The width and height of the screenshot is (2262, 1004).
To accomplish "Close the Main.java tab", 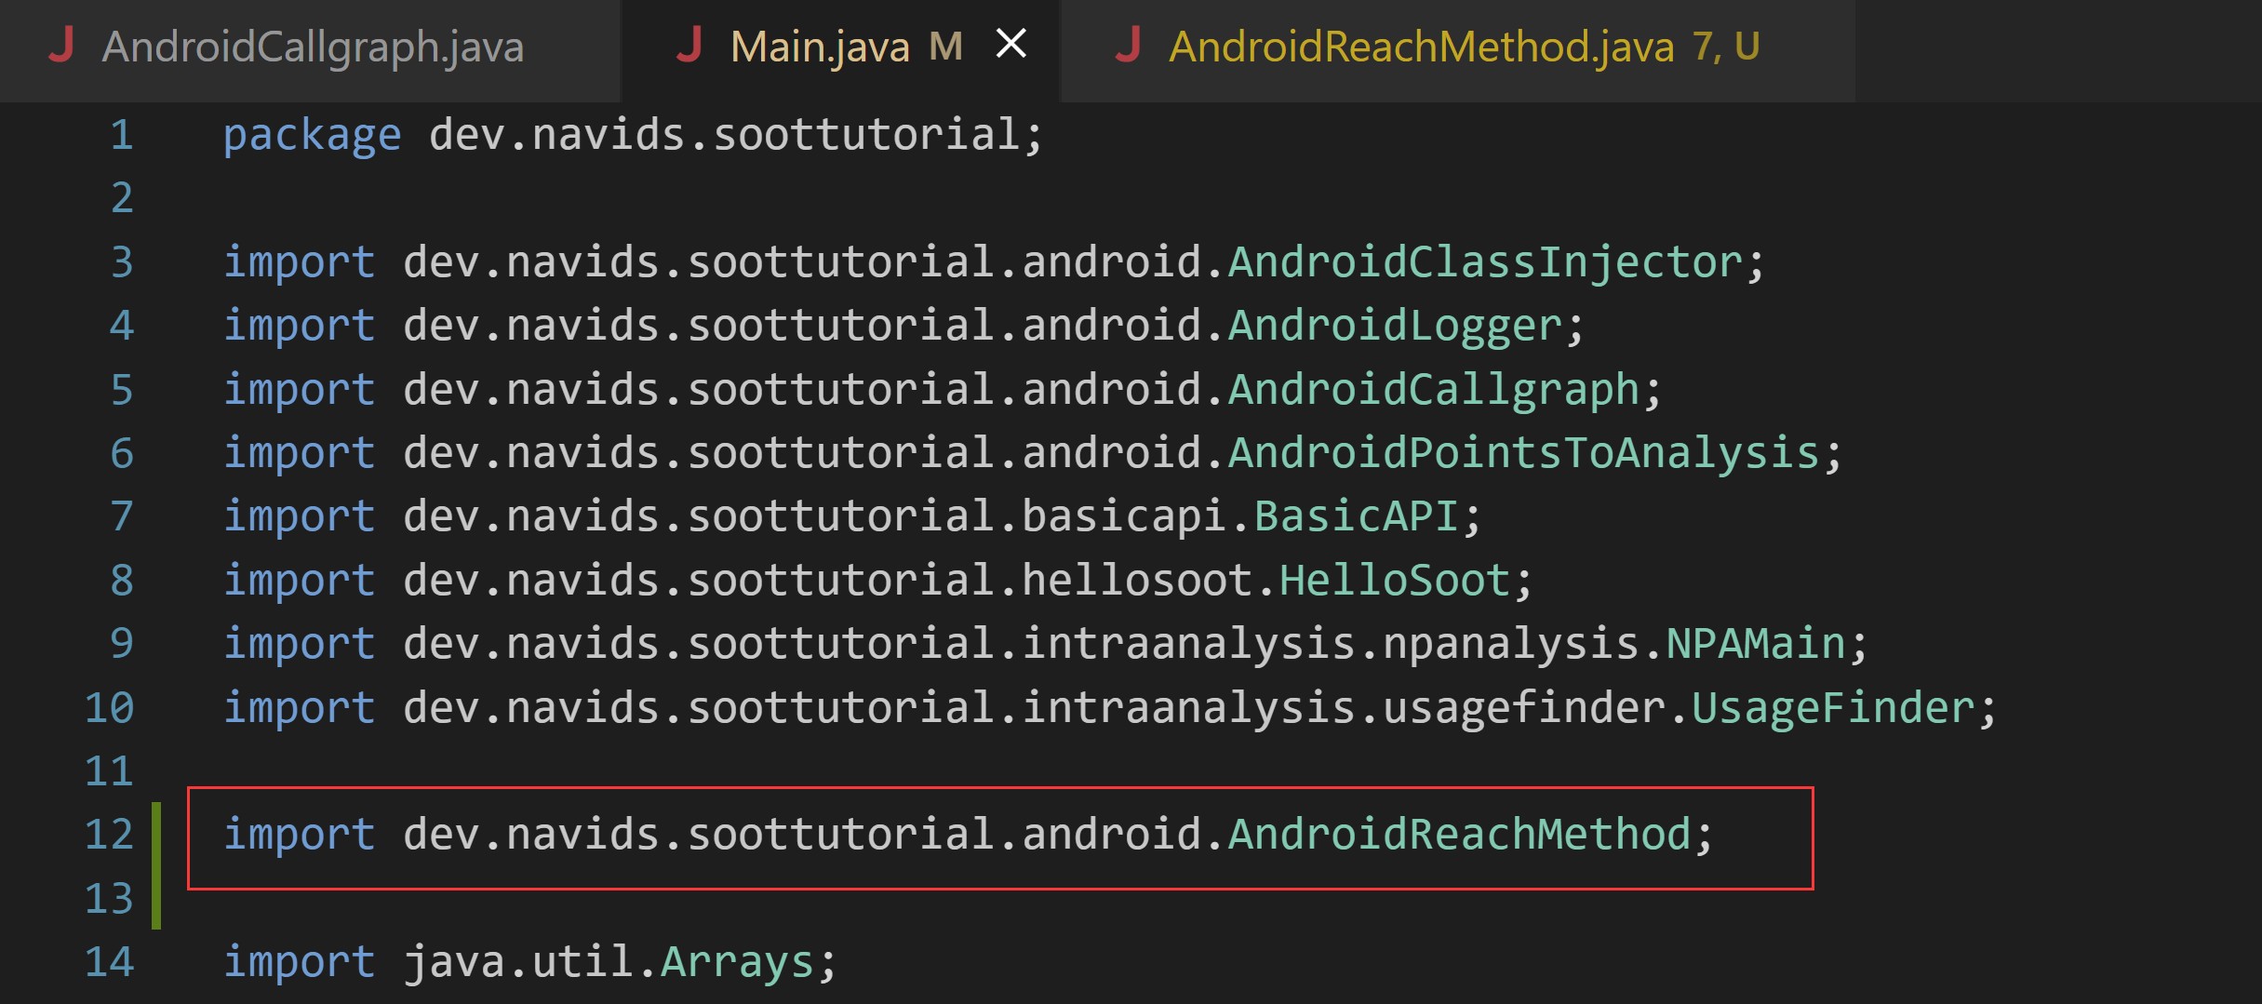I will click(1011, 42).
